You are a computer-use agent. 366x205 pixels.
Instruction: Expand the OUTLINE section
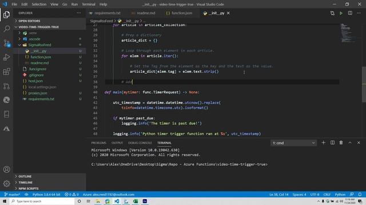[50, 177]
